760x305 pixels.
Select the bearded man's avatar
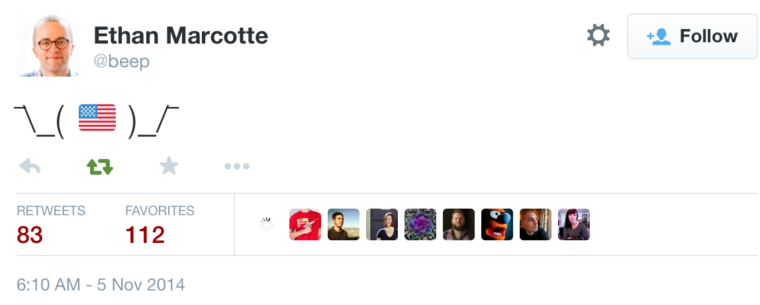459,224
